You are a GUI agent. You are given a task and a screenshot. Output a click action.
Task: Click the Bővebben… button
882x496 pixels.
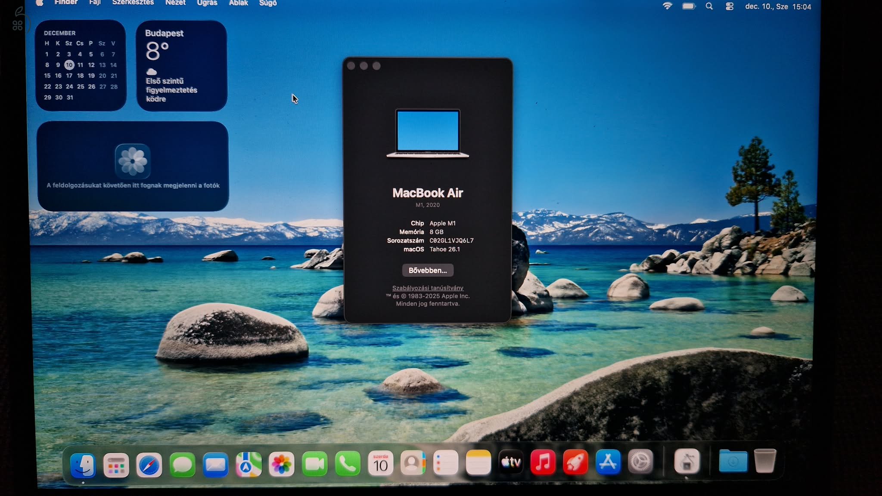point(428,270)
